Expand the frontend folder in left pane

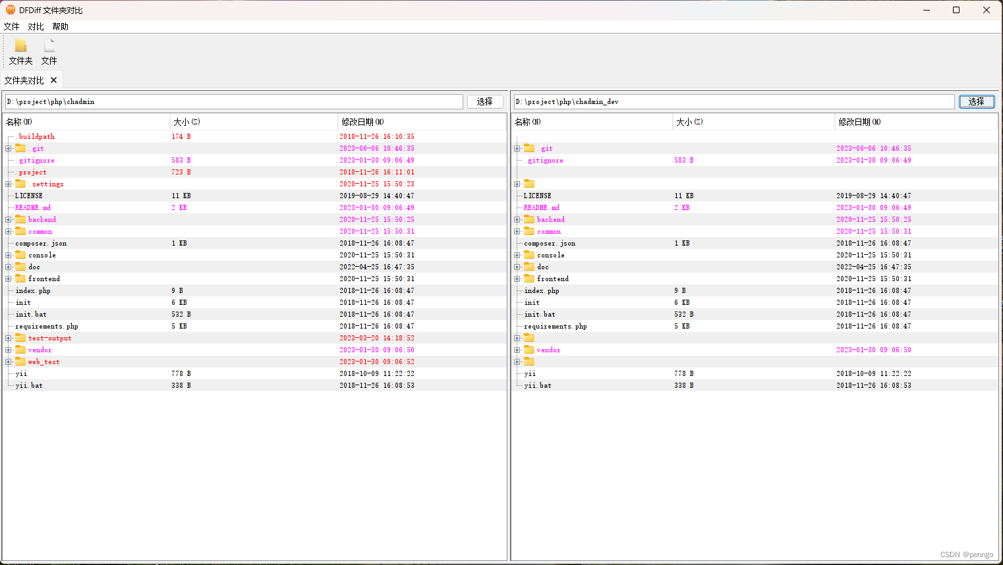pyautogui.click(x=9, y=279)
